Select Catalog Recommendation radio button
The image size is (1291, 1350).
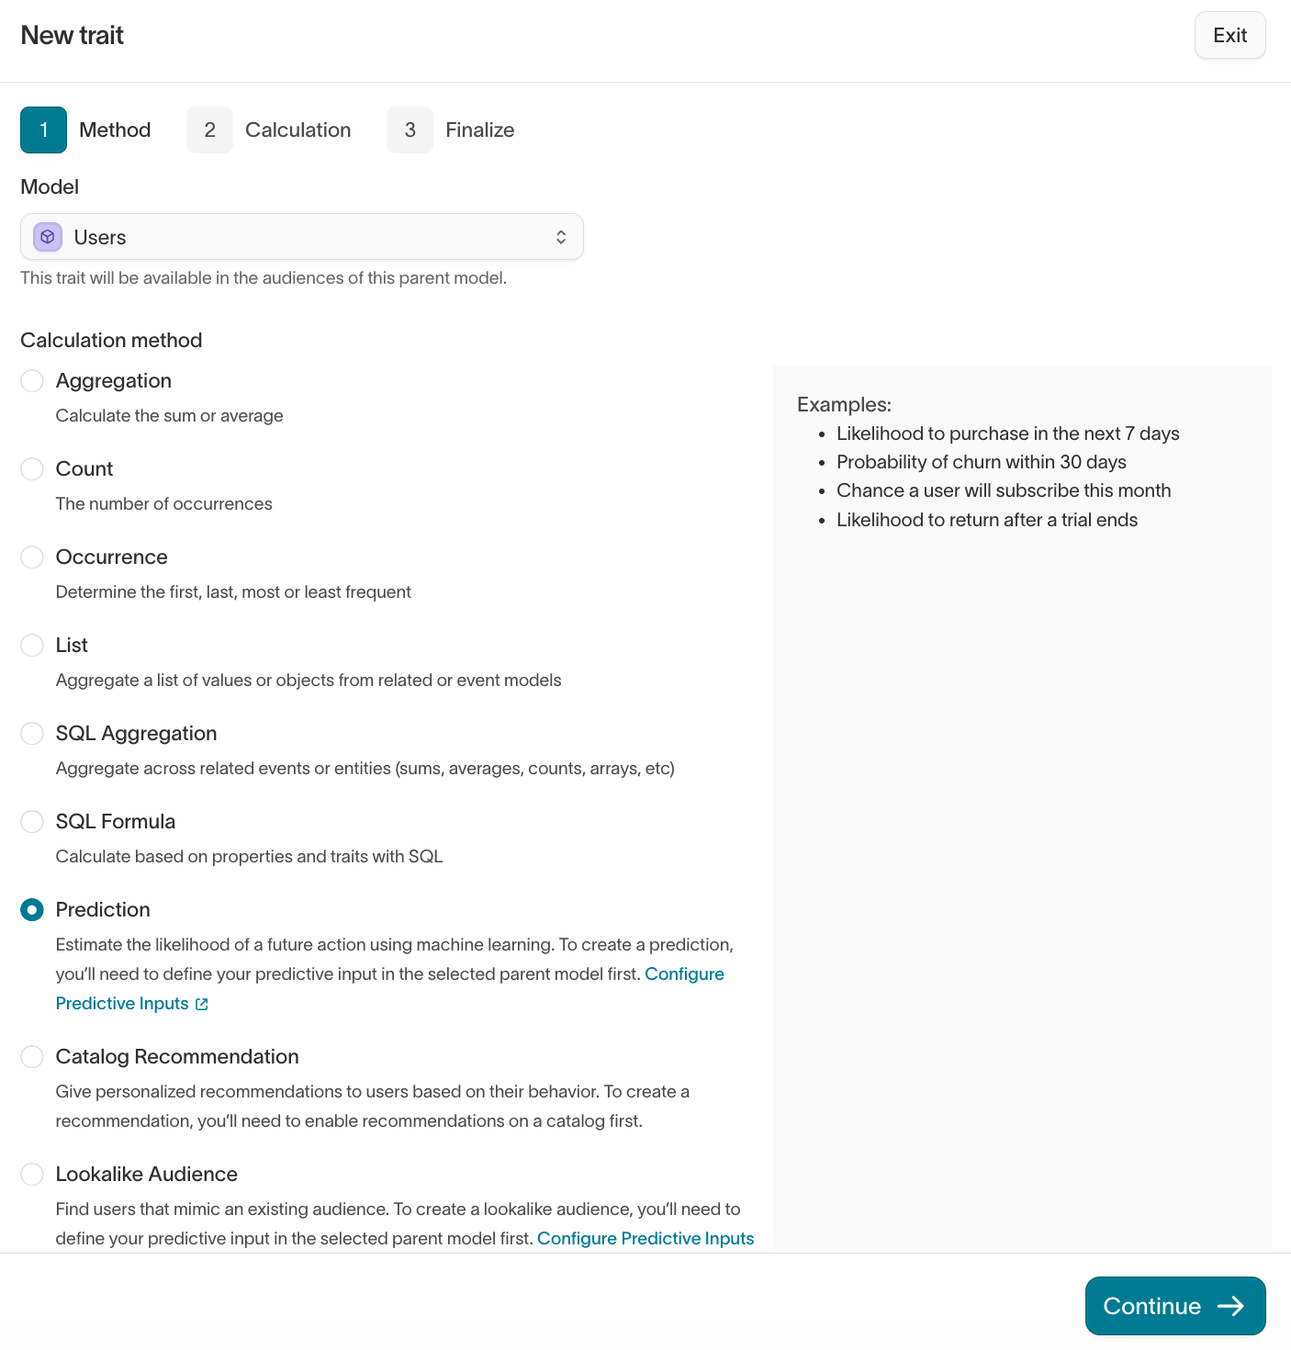(x=32, y=1056)
